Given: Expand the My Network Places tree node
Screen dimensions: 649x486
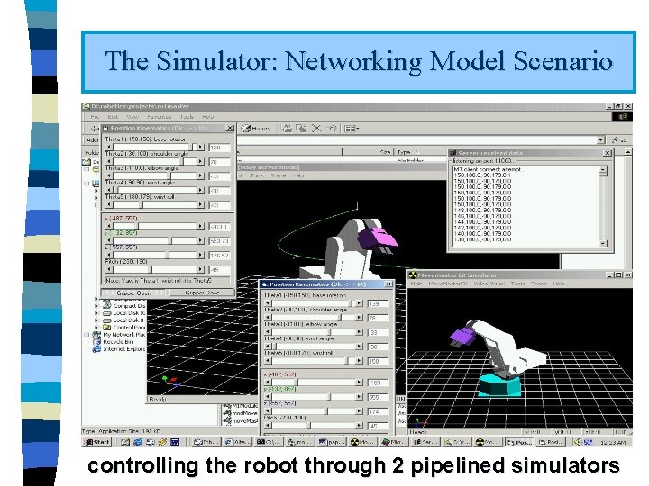Looking at the screenshot, I should (x=87, y=334).
